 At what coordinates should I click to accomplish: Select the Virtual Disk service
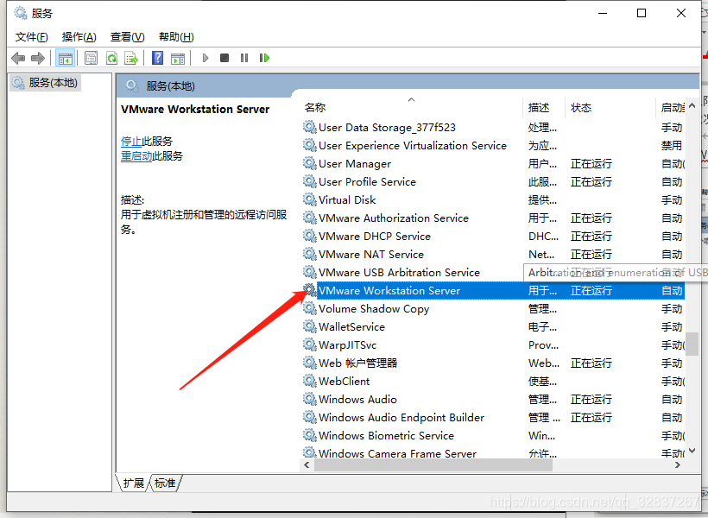tap(492, 200)
